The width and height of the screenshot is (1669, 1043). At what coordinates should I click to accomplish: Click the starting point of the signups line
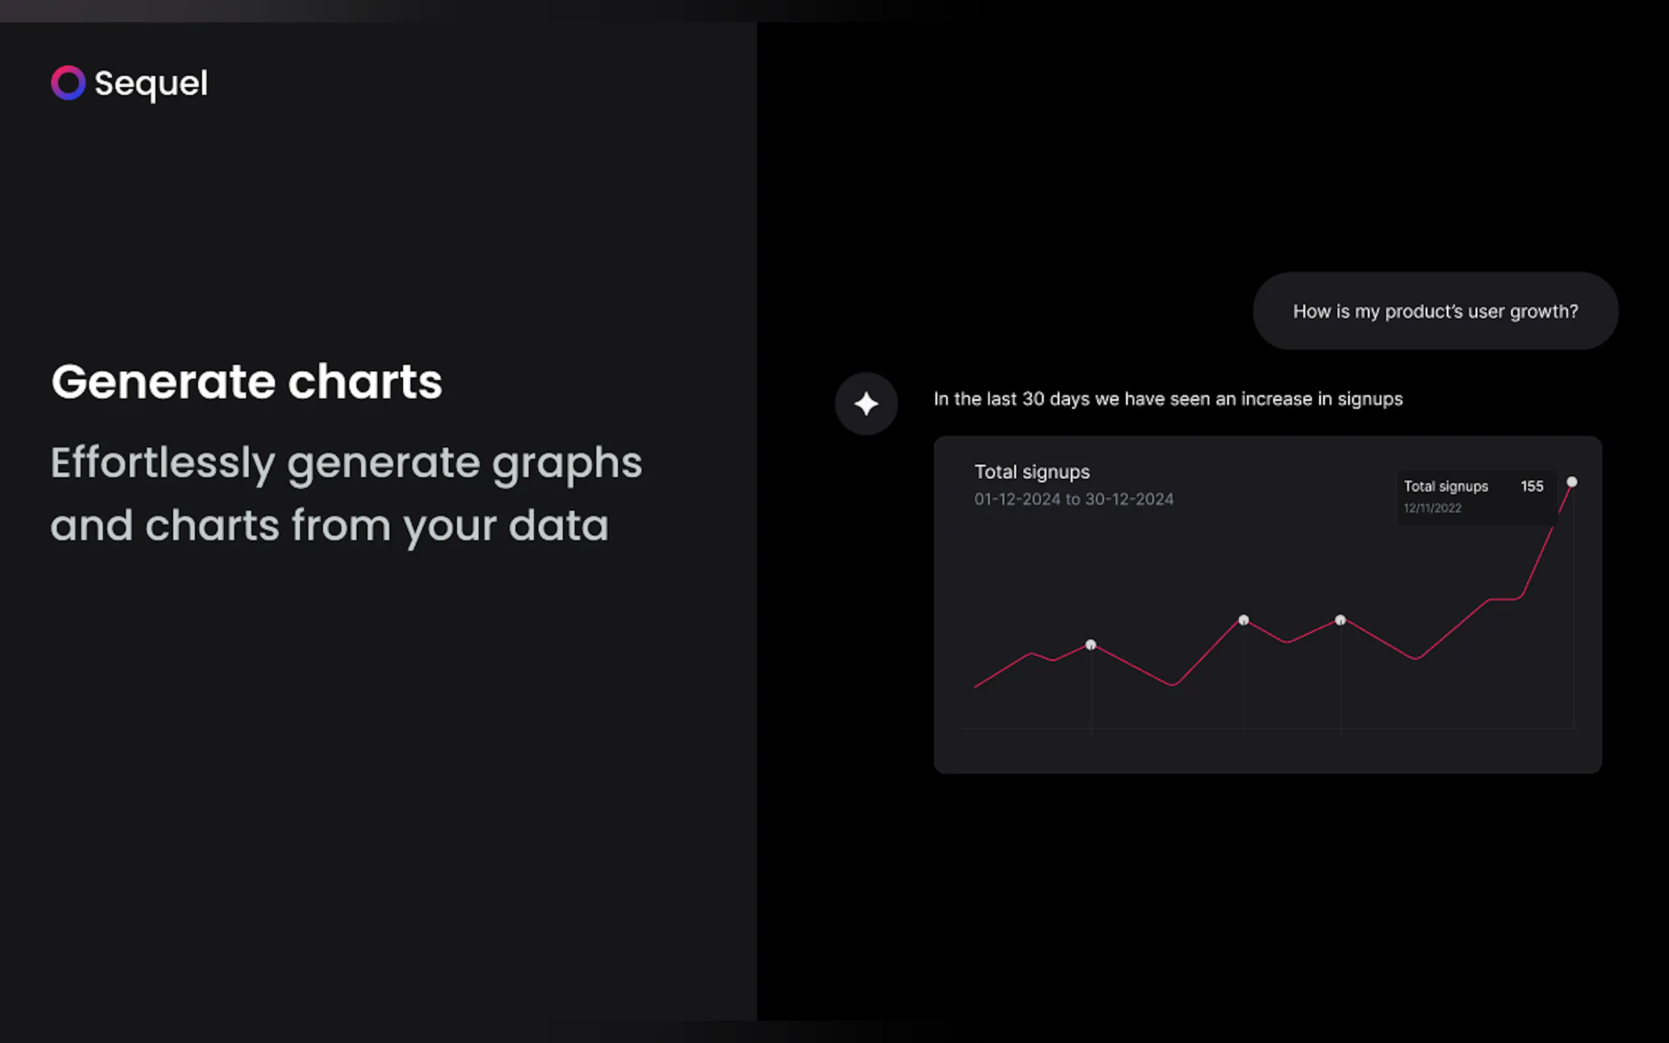(976, 686)
